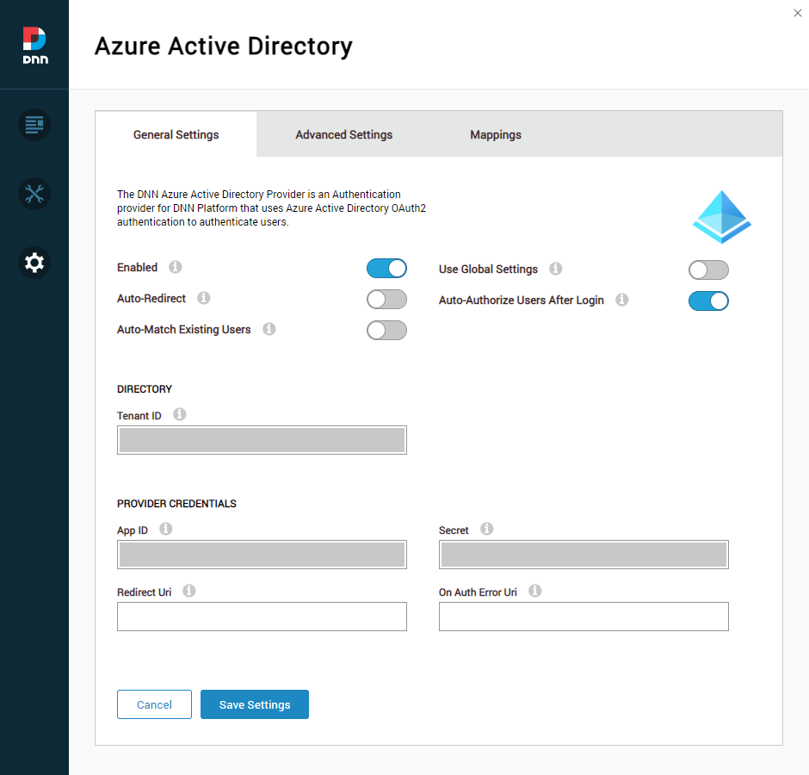The image size is (809, 775).
Task: Click into the Redirect Uri field
Action: pyautogui.click(x=262, y=617)
